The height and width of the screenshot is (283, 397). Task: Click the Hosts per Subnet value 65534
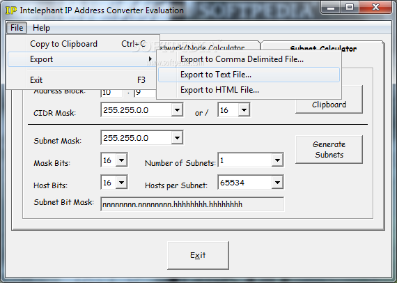232,183
